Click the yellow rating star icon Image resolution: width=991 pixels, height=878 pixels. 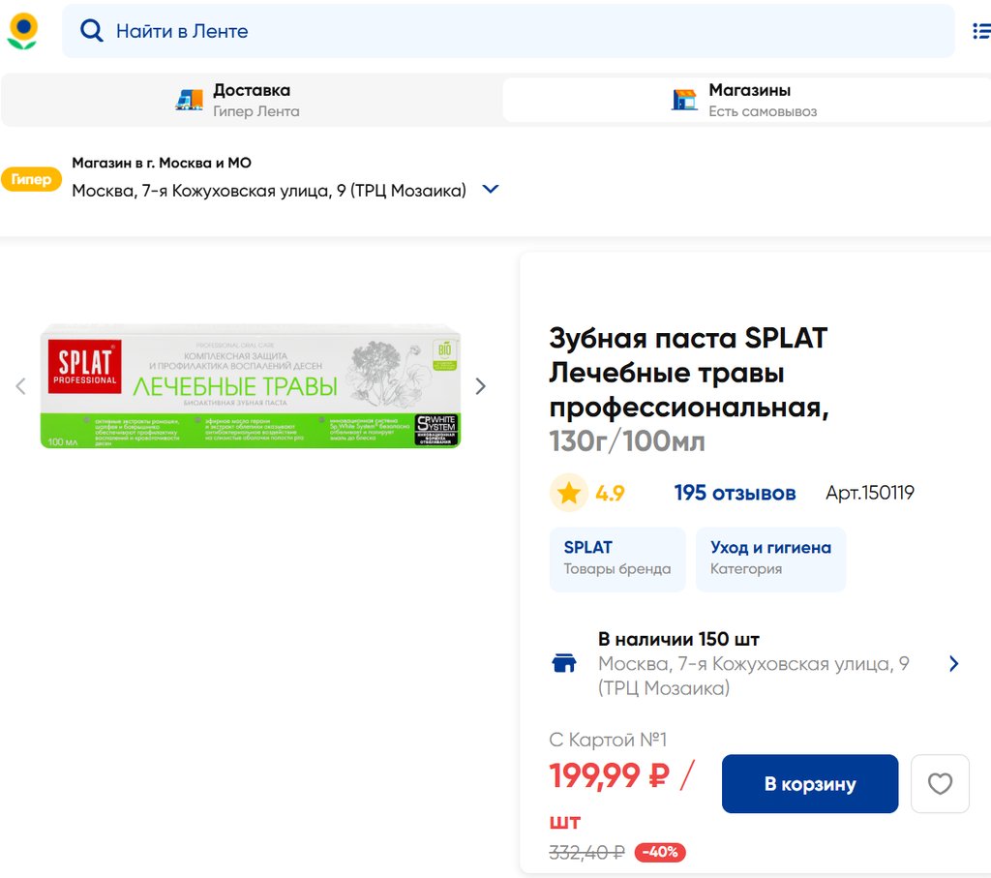(569, 494)
